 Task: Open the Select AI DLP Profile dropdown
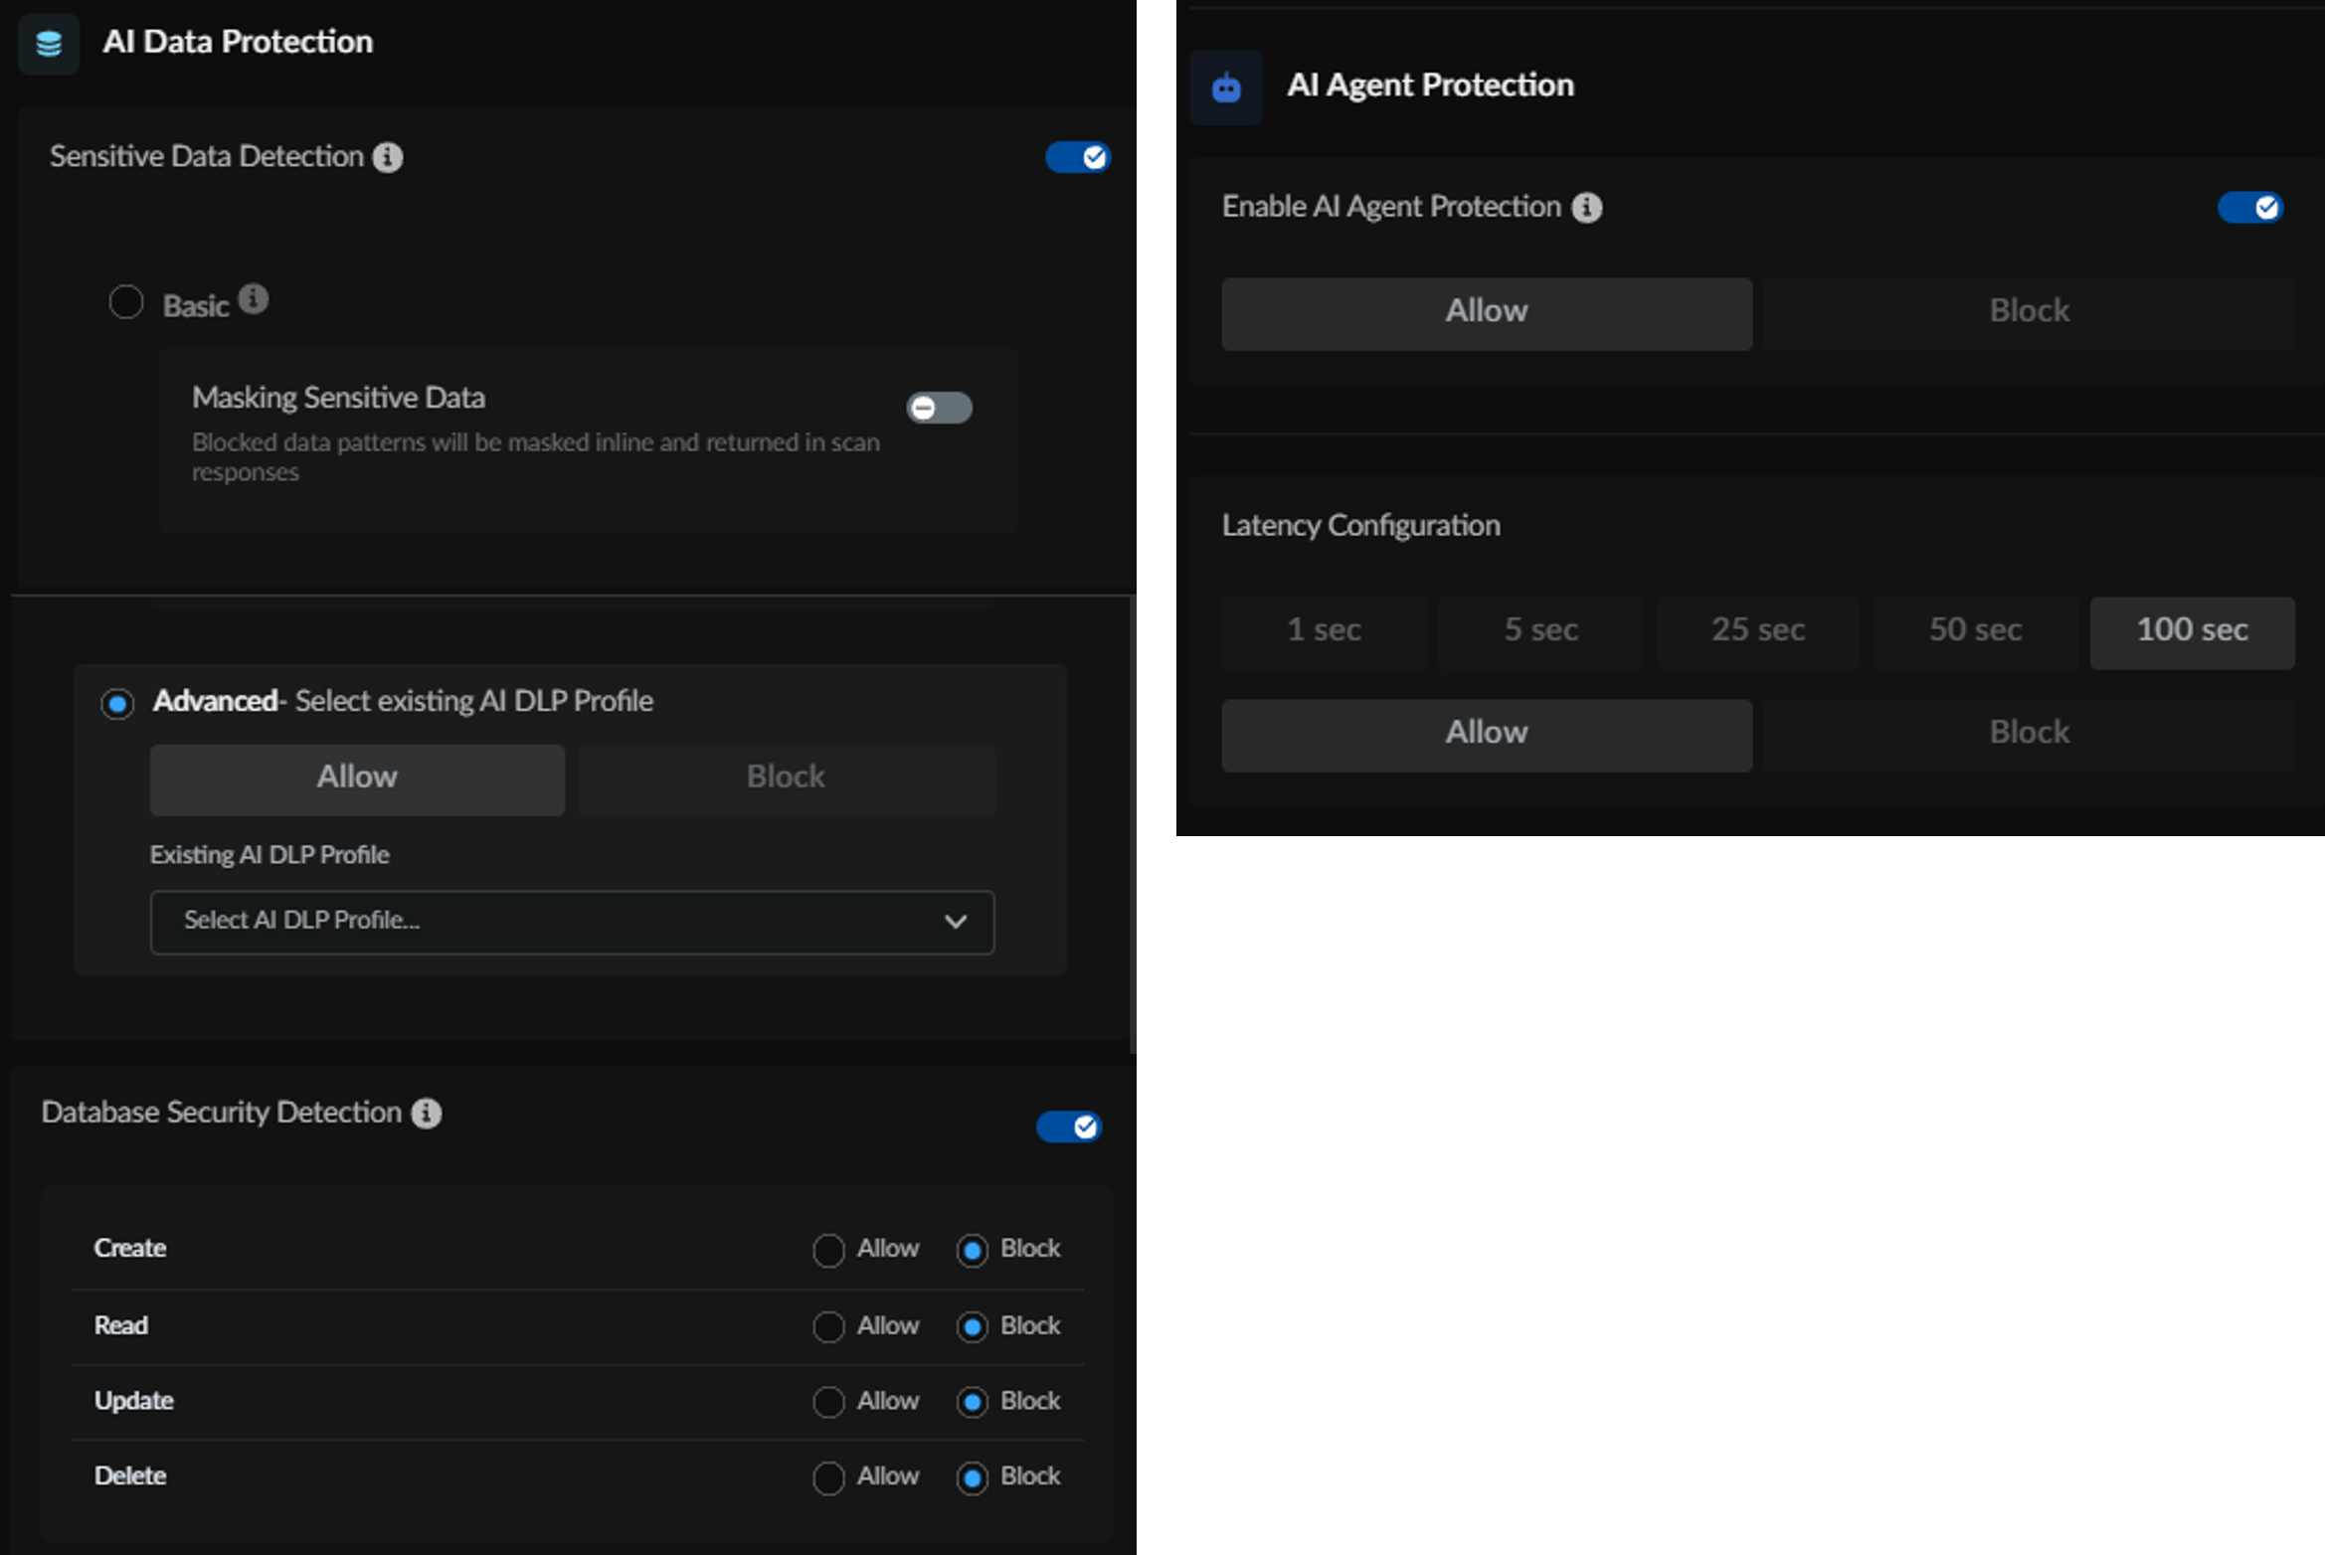[572, 922]
